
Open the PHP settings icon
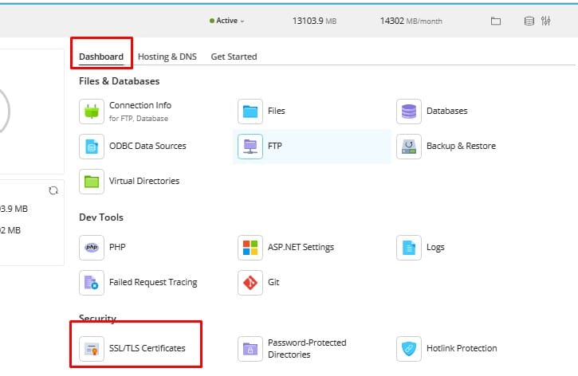[x=92, y=248]
